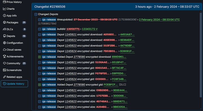The height and width of the screenshot is (111, 203).
Task: Collapse the Changed Depots section
Action: coord(36,14)
